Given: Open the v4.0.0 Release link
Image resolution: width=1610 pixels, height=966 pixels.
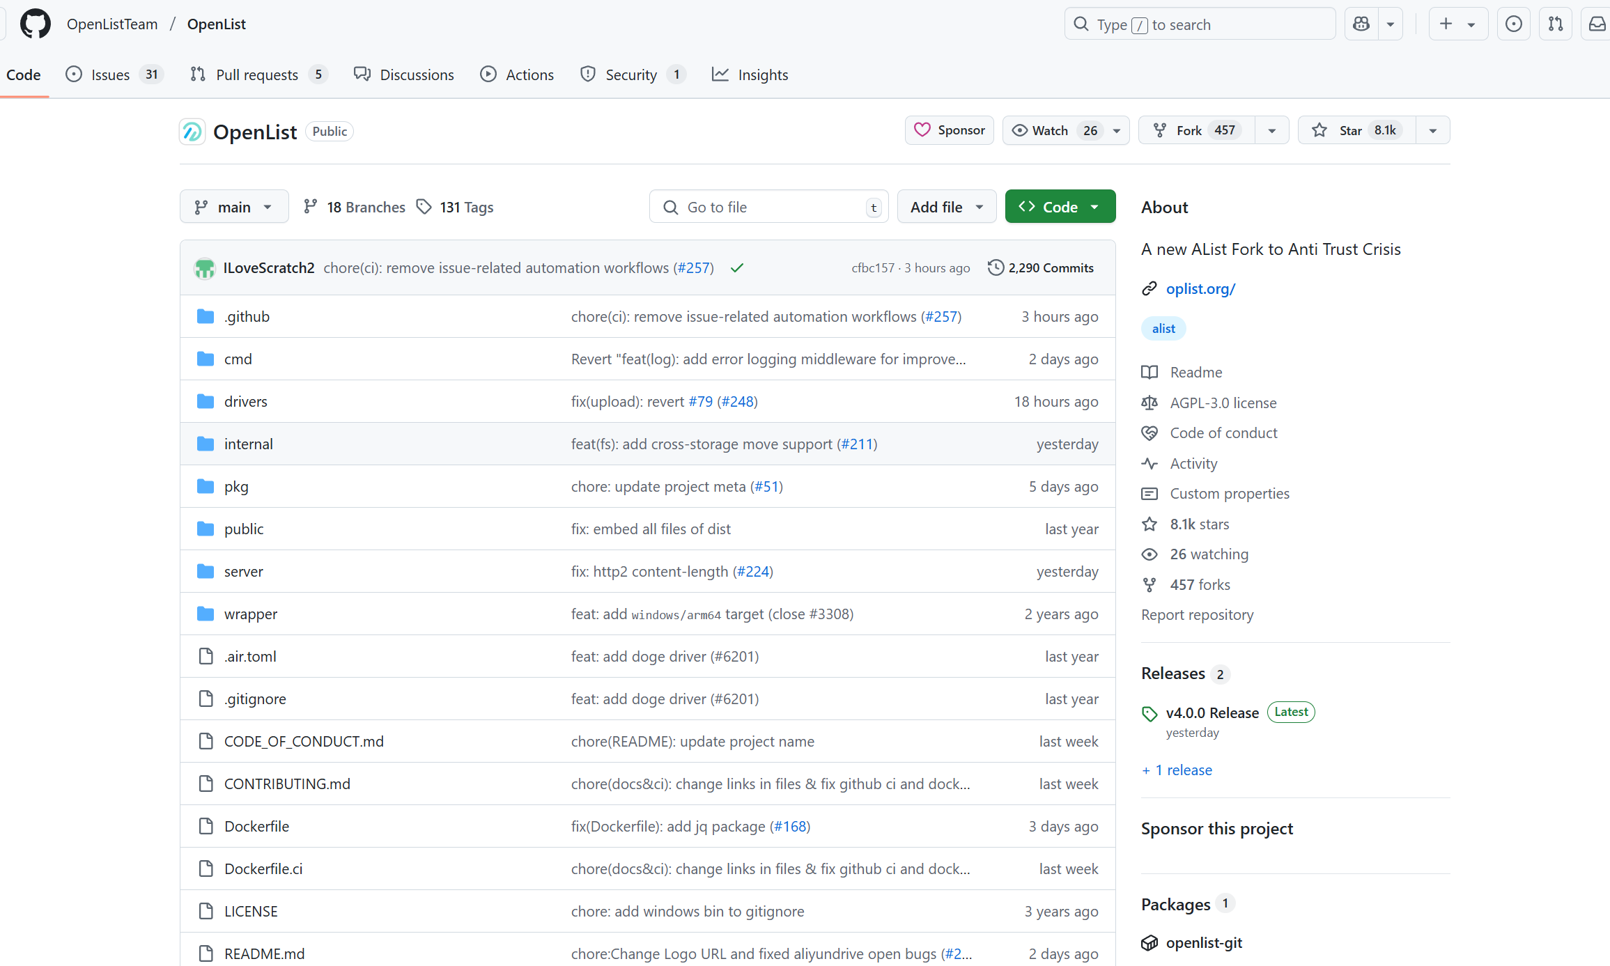Looking at the screenshot, I should coord(1212,712).
